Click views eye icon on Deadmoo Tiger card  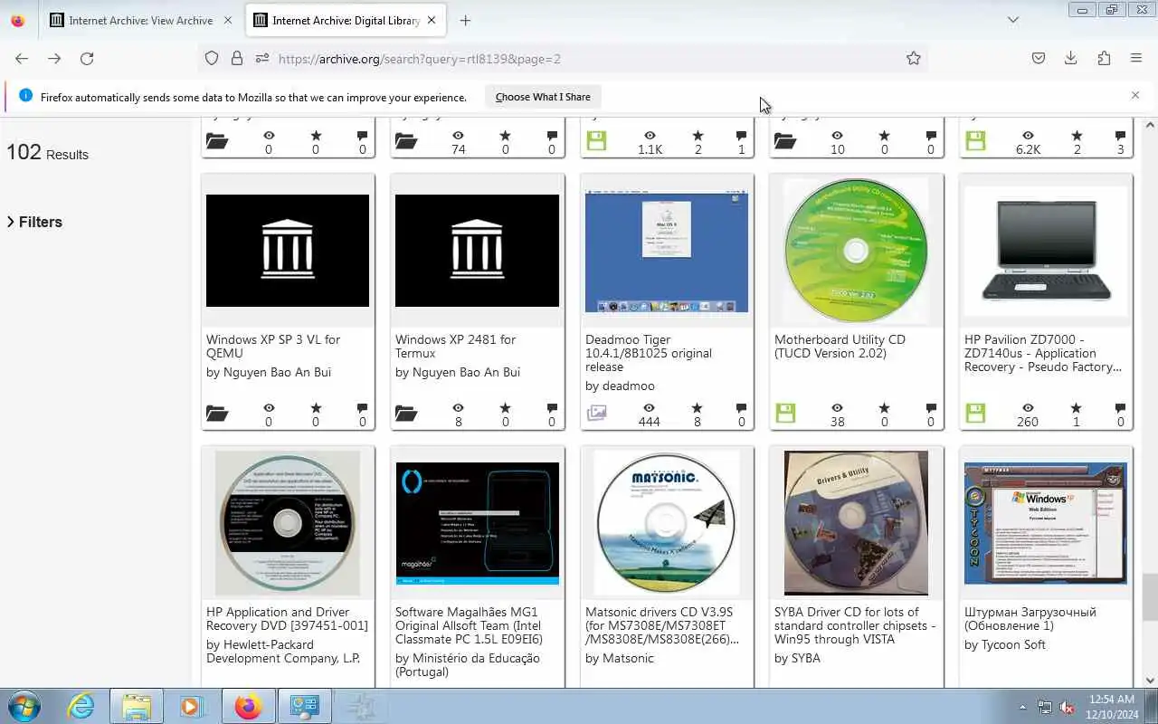pyautogui.click(x=648, y=408)
